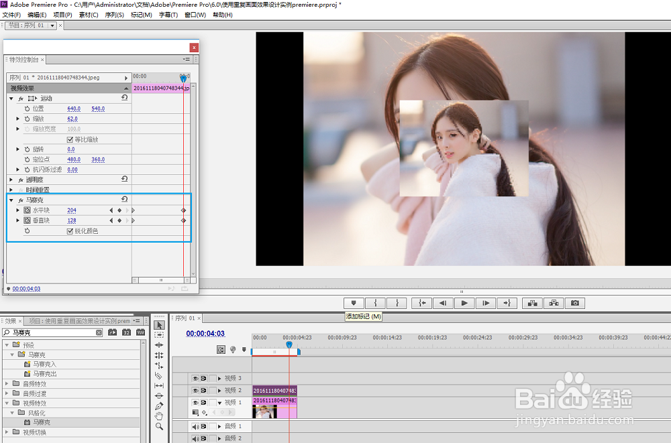Open the File menu
Screen dimensions: 671x443
[x=11, y=15]
